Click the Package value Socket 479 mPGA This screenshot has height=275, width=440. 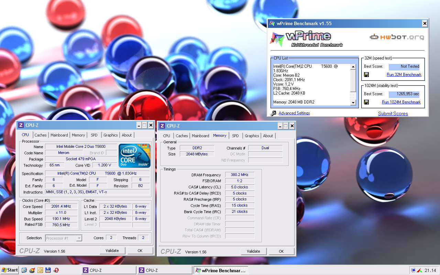click(81, 159)
